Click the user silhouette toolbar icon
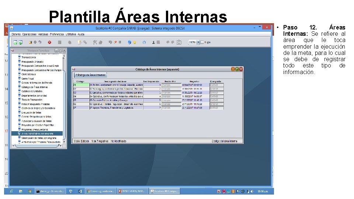 pos(153,42)
